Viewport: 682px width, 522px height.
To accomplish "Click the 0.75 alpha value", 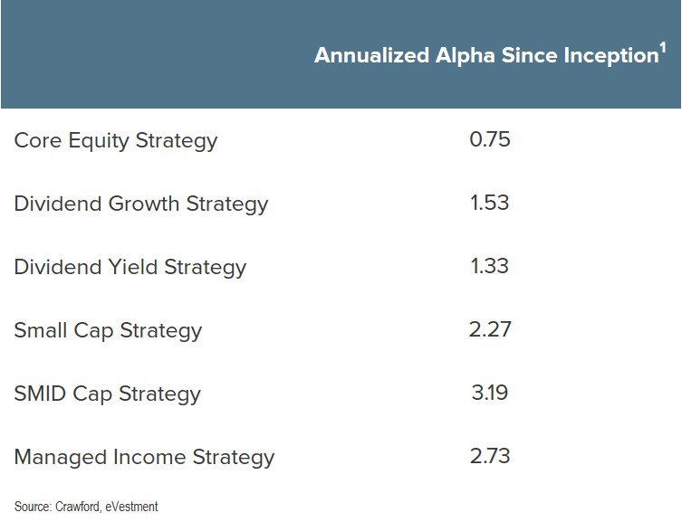I will pyautogui.click(x=490, y=140).
